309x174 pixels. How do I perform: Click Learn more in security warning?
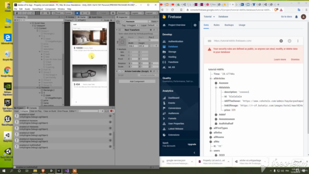click(x=280, y=59)
